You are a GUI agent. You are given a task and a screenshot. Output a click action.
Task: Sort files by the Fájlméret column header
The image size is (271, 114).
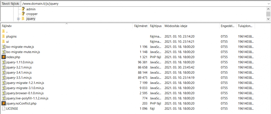[141, 26]
